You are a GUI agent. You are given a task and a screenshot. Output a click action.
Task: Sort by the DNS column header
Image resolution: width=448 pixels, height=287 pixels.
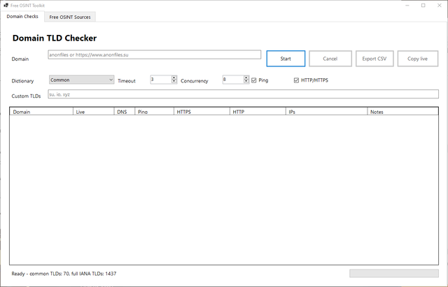[x=125, y=112]
